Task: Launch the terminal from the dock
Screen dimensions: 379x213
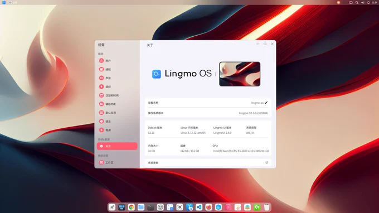Action: point(150,207)
